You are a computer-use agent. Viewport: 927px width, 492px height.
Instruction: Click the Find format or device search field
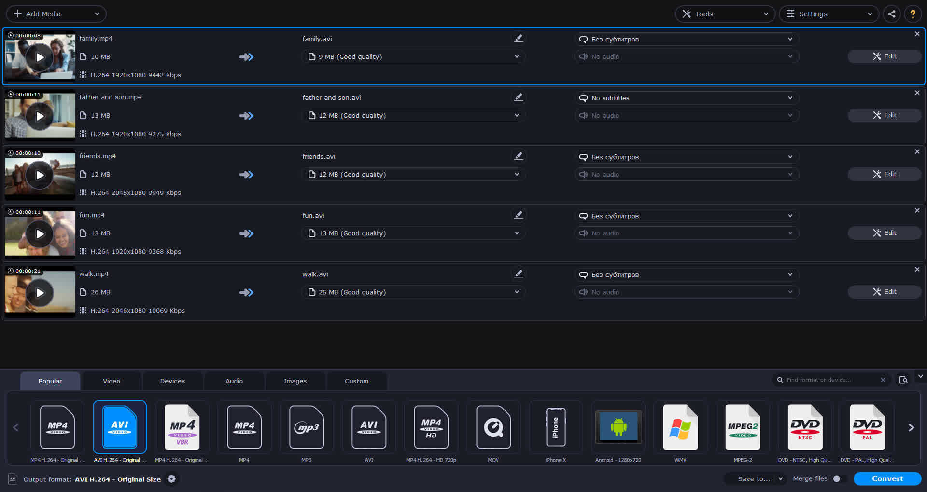830,380
